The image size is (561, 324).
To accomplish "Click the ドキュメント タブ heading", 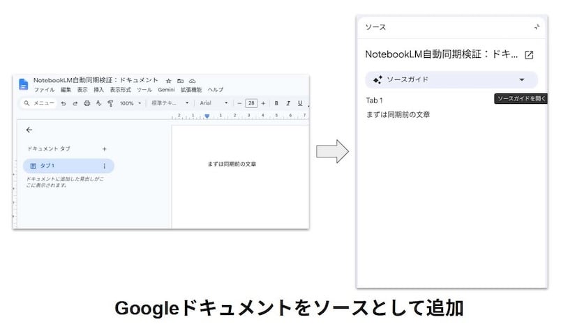I will tap(49, 148).
